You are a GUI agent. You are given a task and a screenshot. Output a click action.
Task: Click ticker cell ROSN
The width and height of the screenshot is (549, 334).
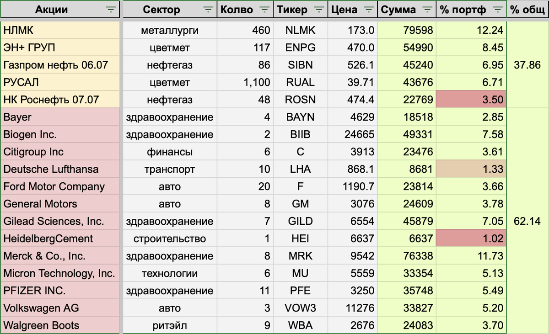tap(300, 100)
